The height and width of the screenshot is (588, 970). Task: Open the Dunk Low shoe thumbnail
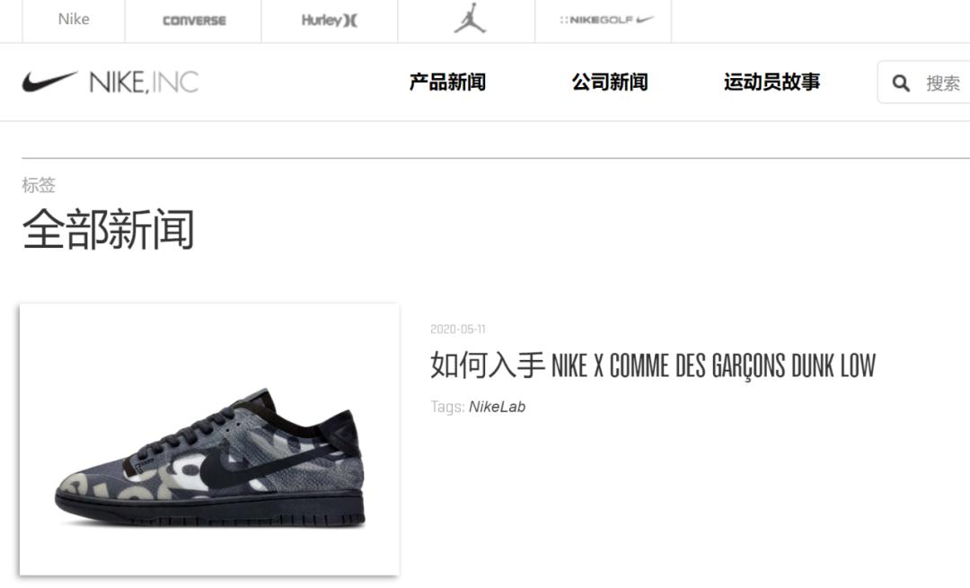click(x=209, y=440)
